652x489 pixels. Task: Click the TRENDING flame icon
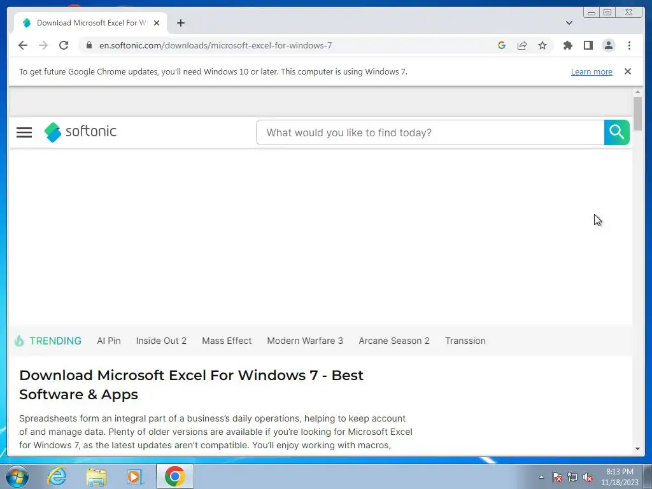click(19, 341)
